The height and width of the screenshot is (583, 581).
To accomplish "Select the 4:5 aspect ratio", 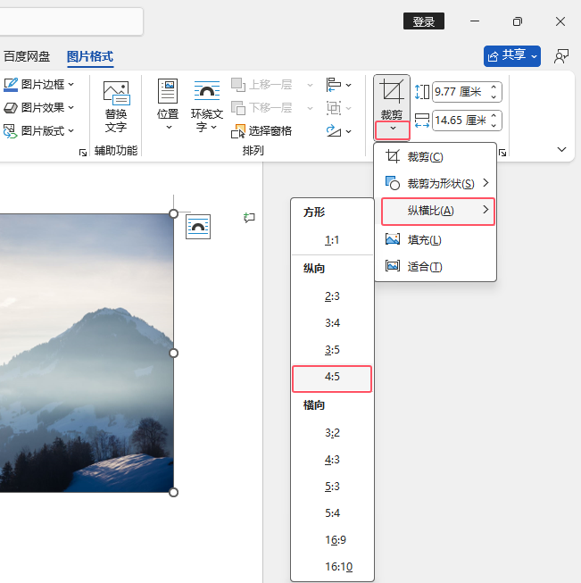I will (332, 377).
